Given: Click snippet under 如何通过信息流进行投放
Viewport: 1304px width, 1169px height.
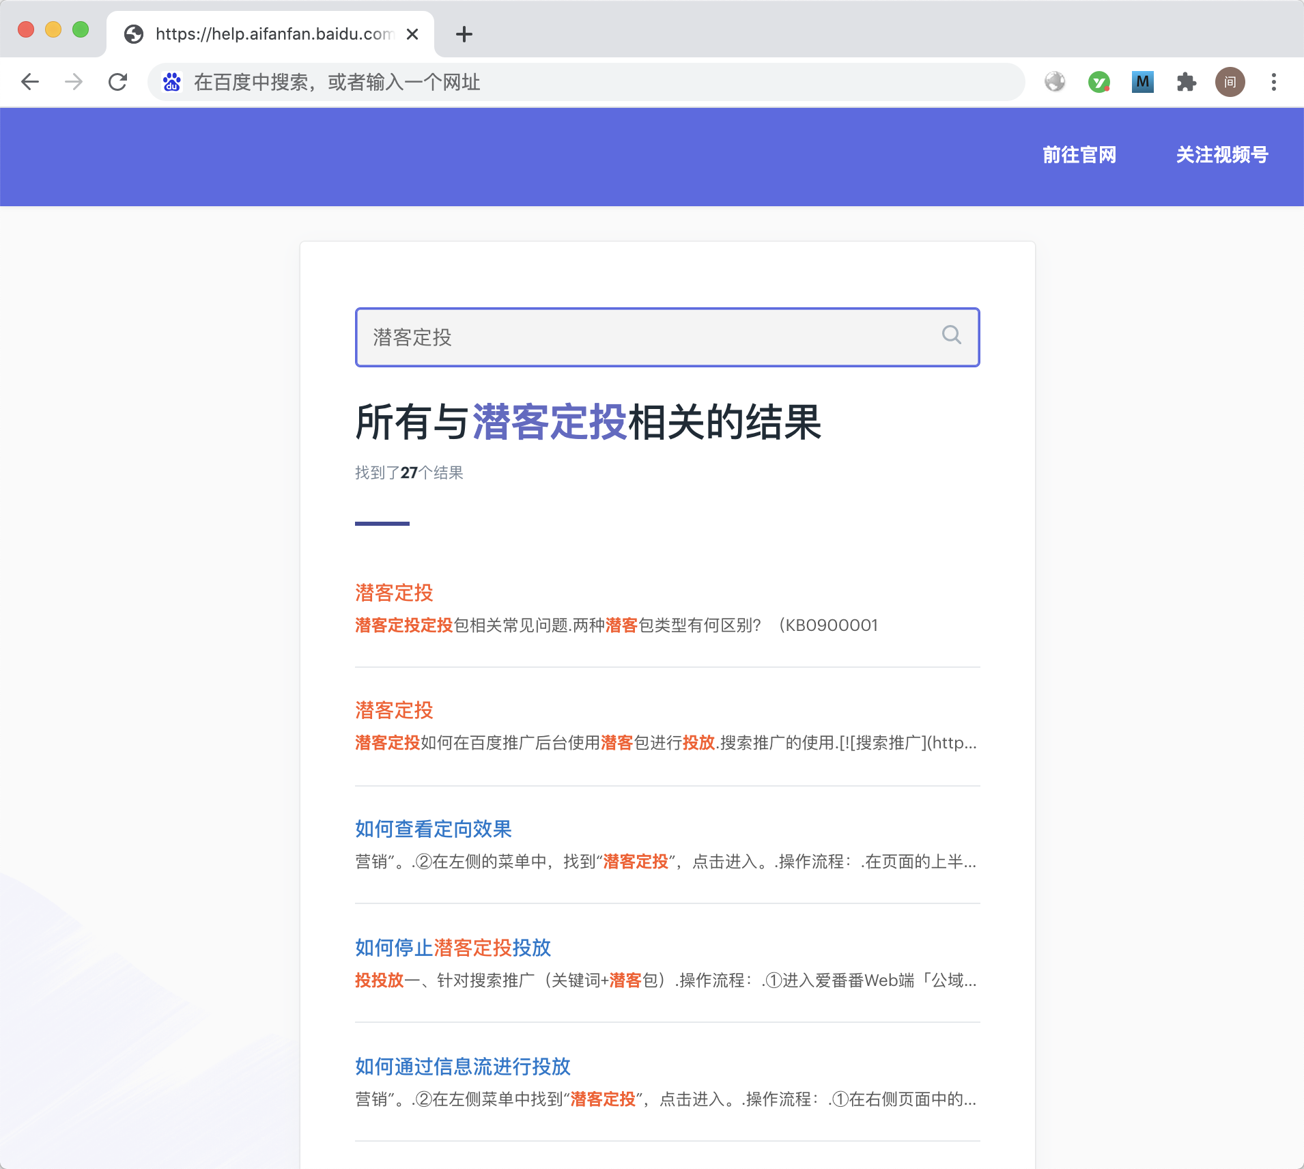Looking at the screenshot, I should tap(666, 1099).
